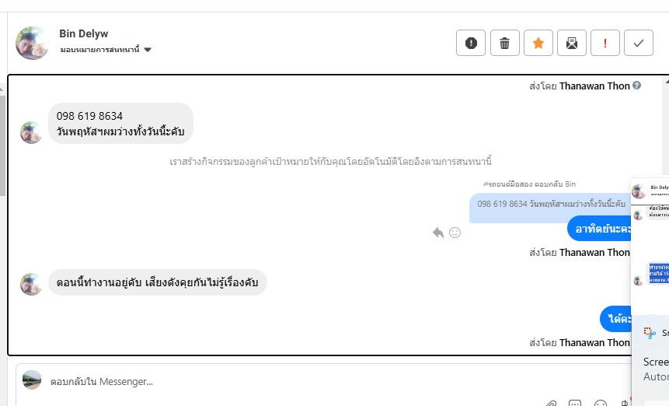
Task: Mark conversation as spam via octagon icon
Action: point(471,43)
